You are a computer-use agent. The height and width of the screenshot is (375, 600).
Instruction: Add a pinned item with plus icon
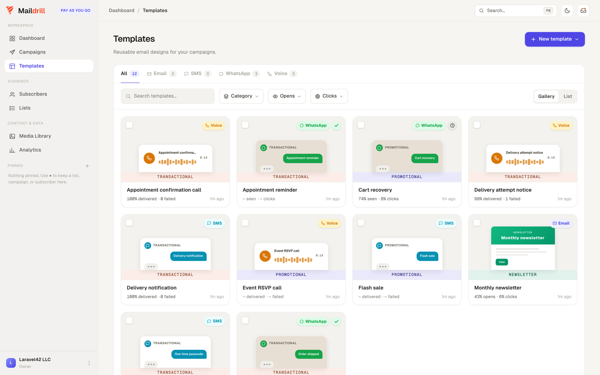(x=87, y=166)
